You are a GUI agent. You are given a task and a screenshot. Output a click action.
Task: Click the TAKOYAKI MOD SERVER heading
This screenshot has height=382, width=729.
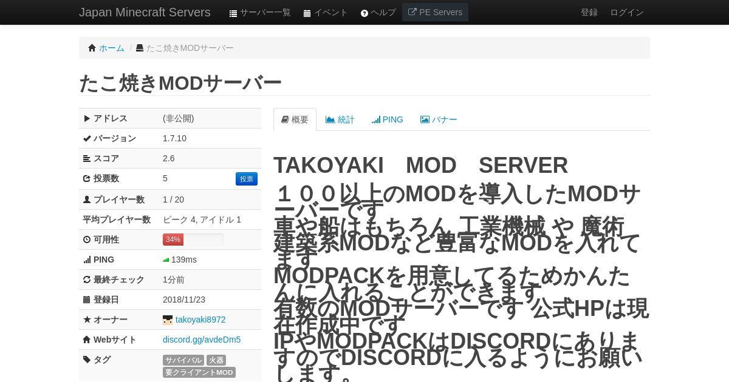[x=420, y=166]
